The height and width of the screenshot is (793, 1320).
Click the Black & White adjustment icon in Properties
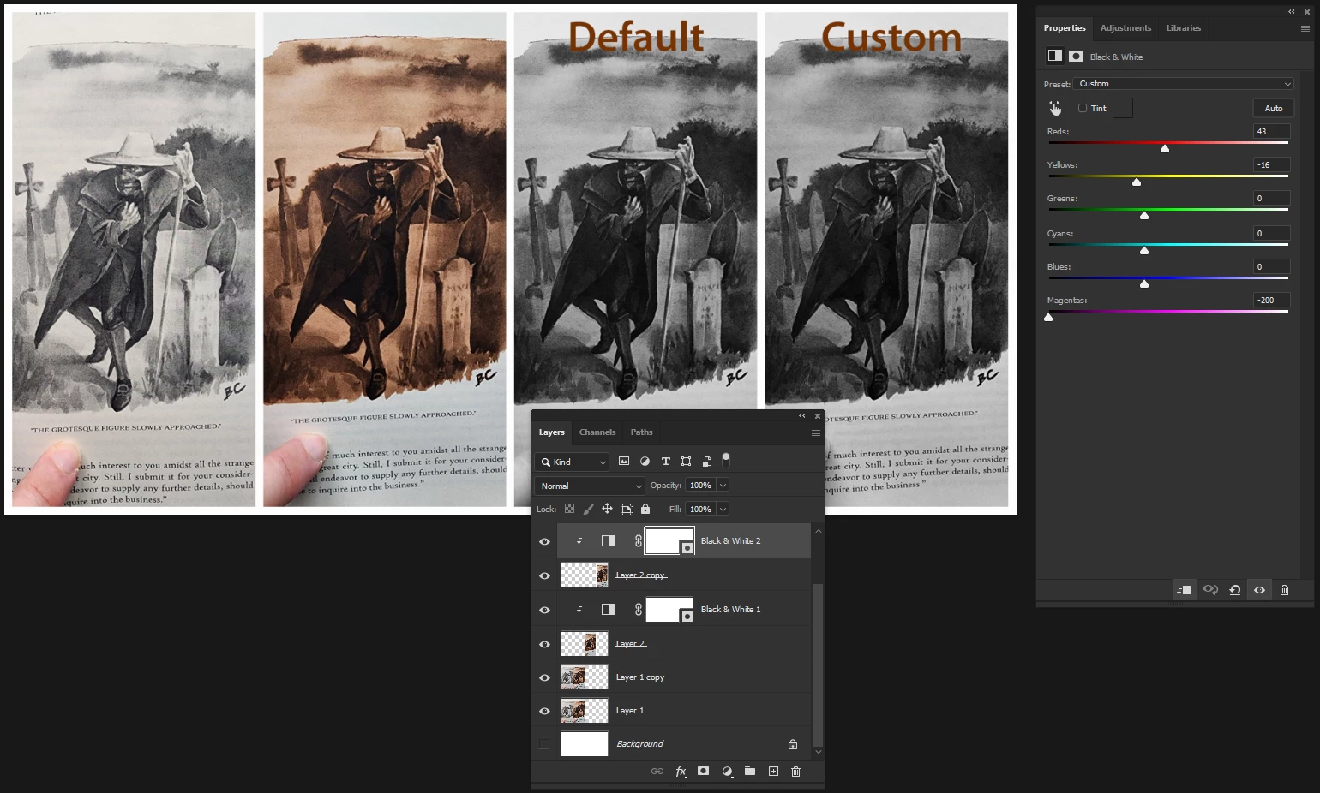click(1055, 56)
